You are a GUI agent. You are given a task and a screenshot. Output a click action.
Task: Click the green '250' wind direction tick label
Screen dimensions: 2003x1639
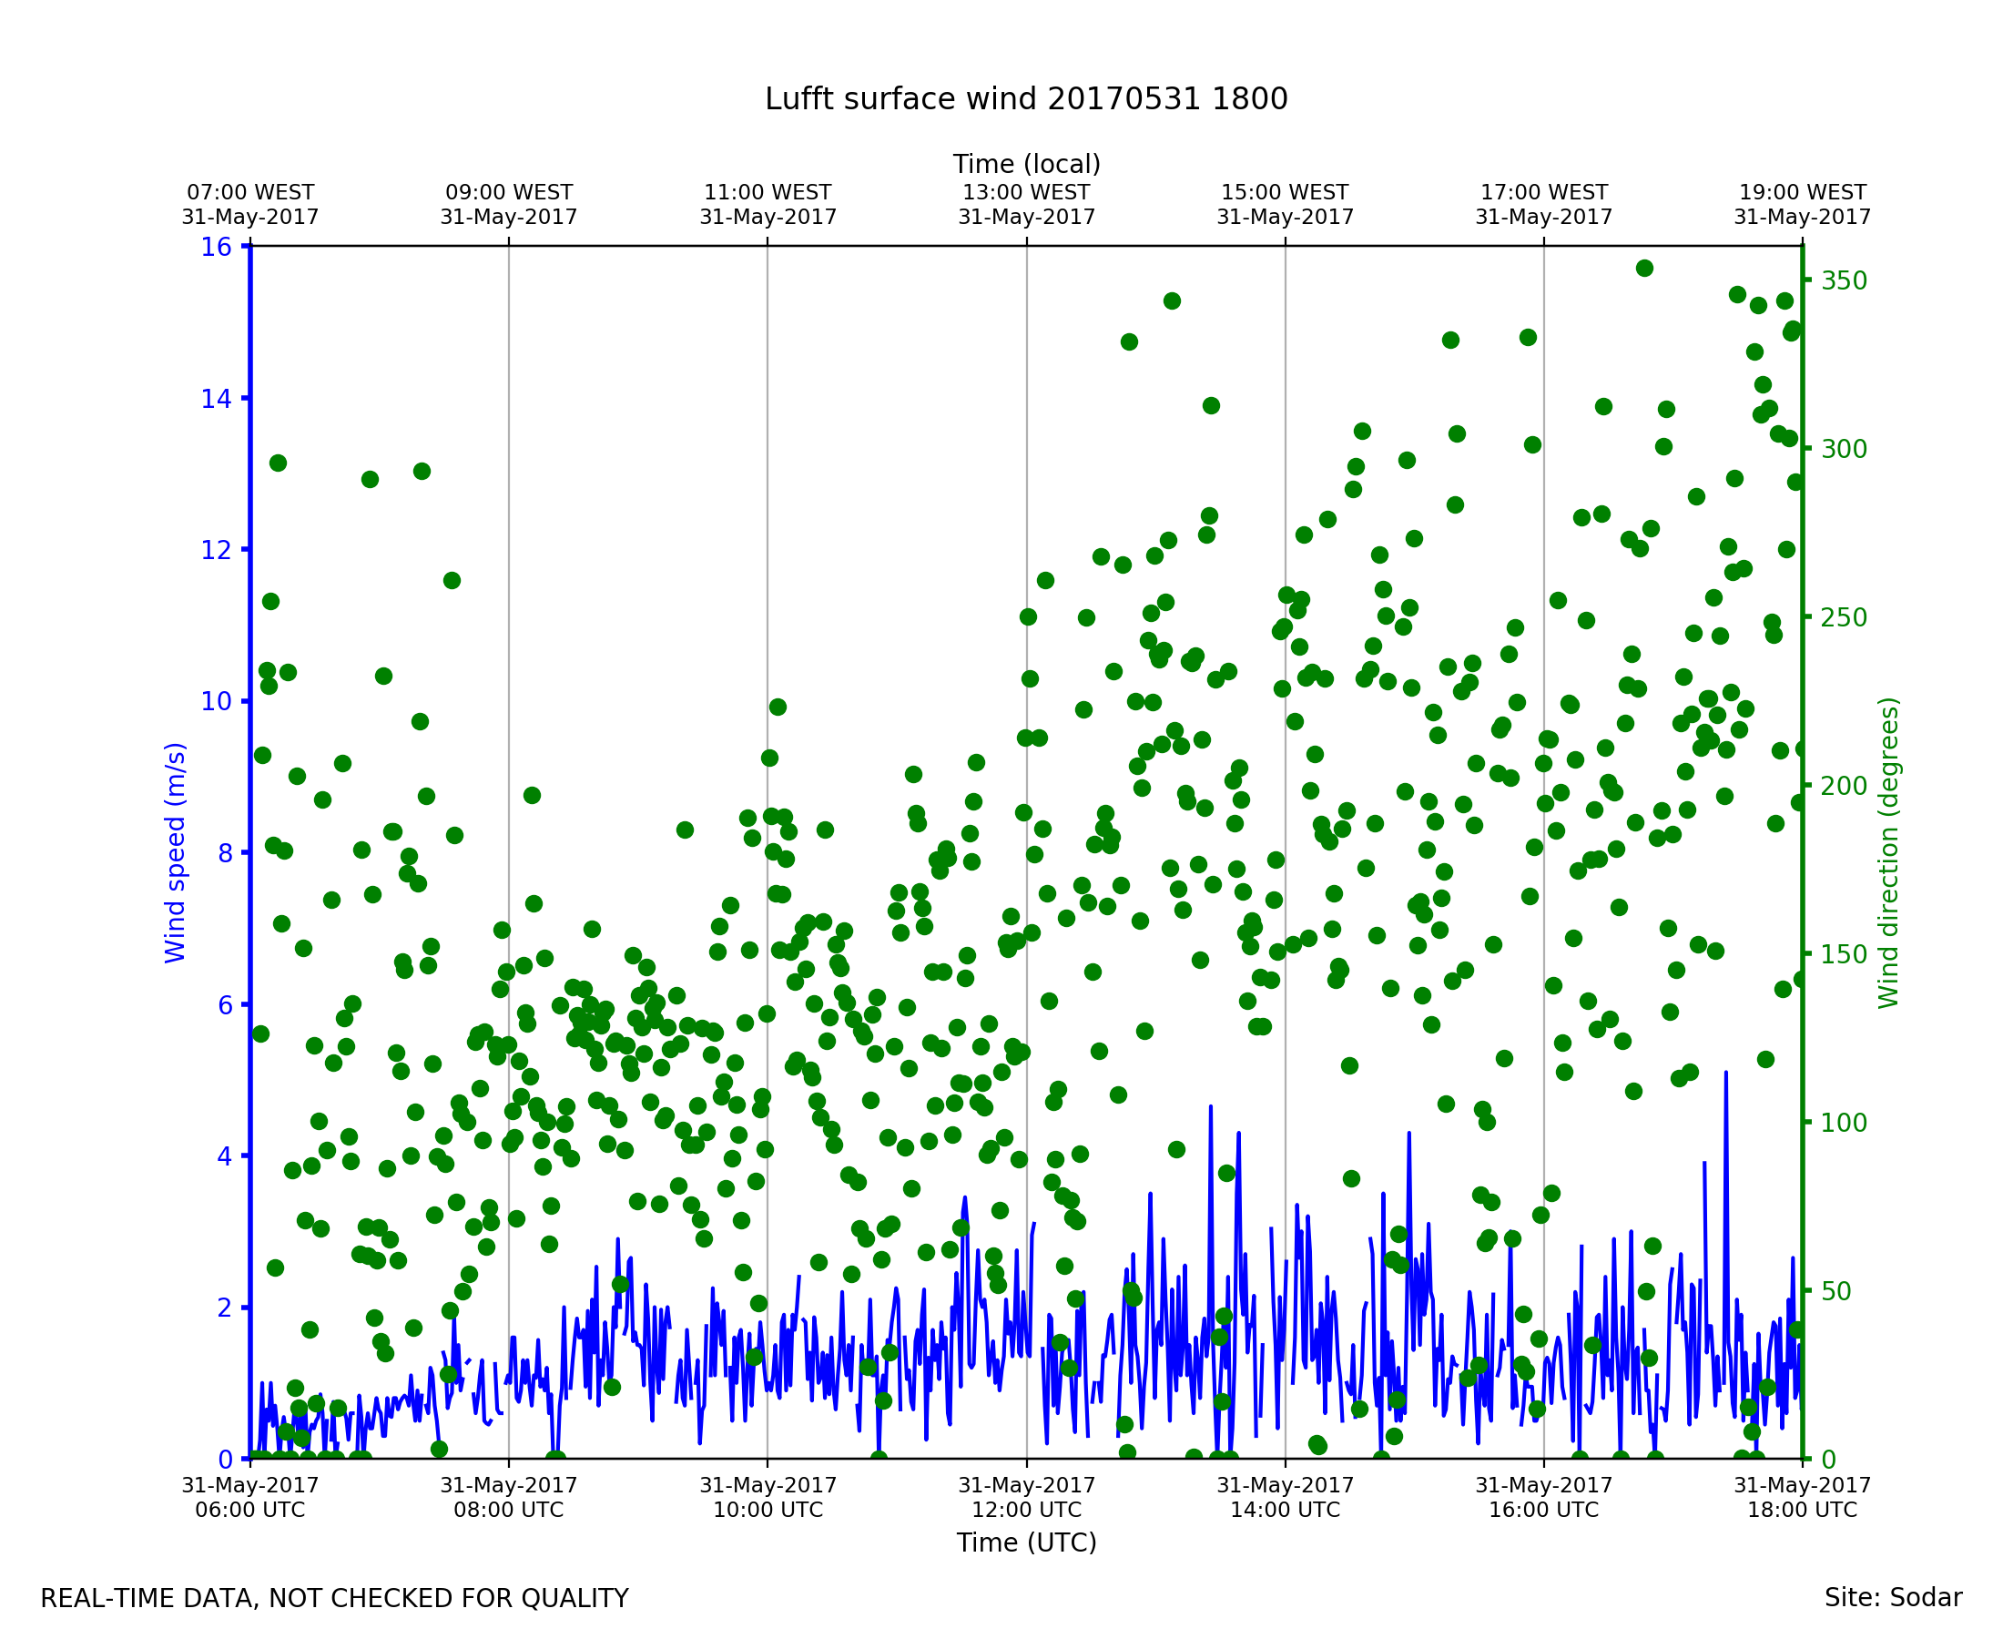pos(1845,617)
